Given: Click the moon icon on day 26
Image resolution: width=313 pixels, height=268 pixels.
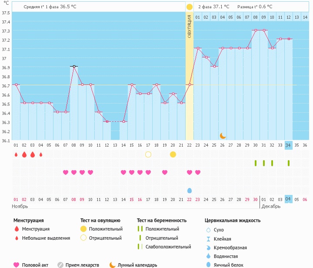Looking at the screenshot, I should [x=223, y=136].
